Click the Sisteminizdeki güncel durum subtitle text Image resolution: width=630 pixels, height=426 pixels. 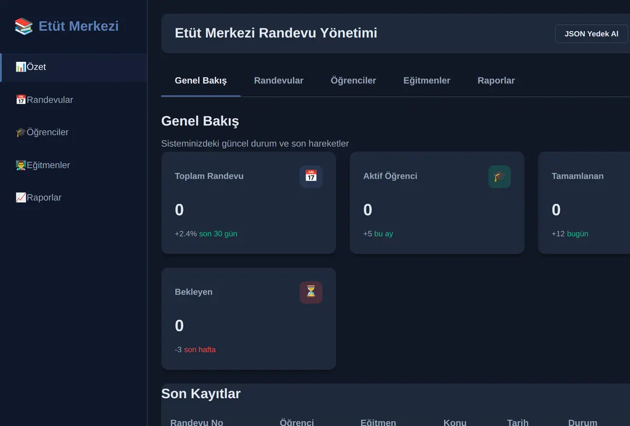(255, 143)
